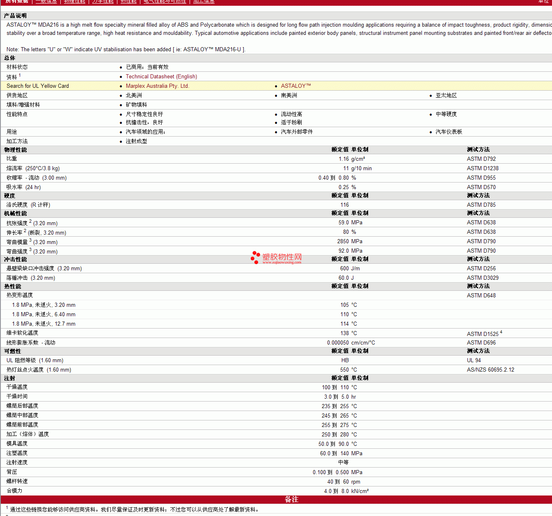
Task: Click ASTM D648 test method
Action: point(481,296)
